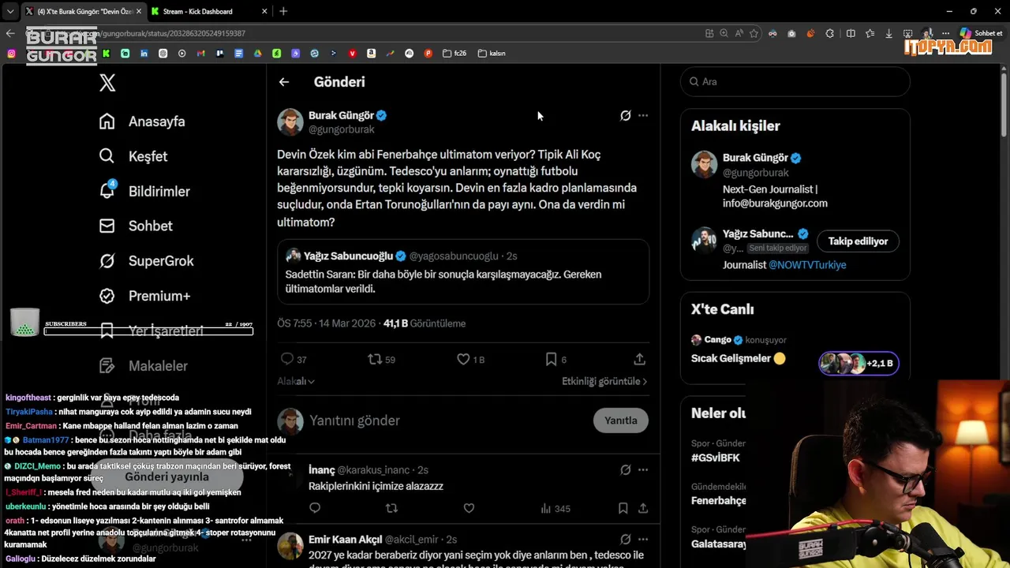Bookmark İnanç's reply
The height and width of the screenshot is (568, 1010).
(623, 508)
